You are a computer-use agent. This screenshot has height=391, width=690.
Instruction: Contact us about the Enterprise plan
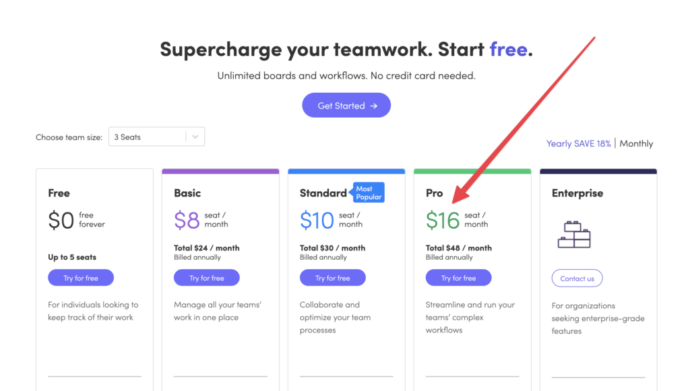coord(577,279)
